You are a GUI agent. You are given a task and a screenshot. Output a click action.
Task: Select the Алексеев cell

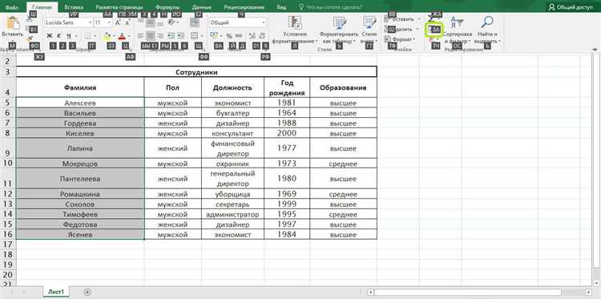pyautogui.click(x=80, y=103)
